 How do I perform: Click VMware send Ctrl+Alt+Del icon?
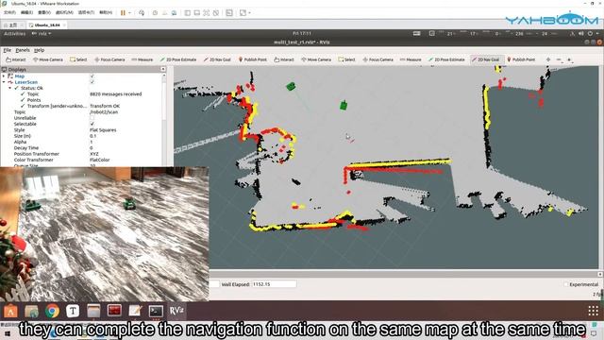(142, 12)
